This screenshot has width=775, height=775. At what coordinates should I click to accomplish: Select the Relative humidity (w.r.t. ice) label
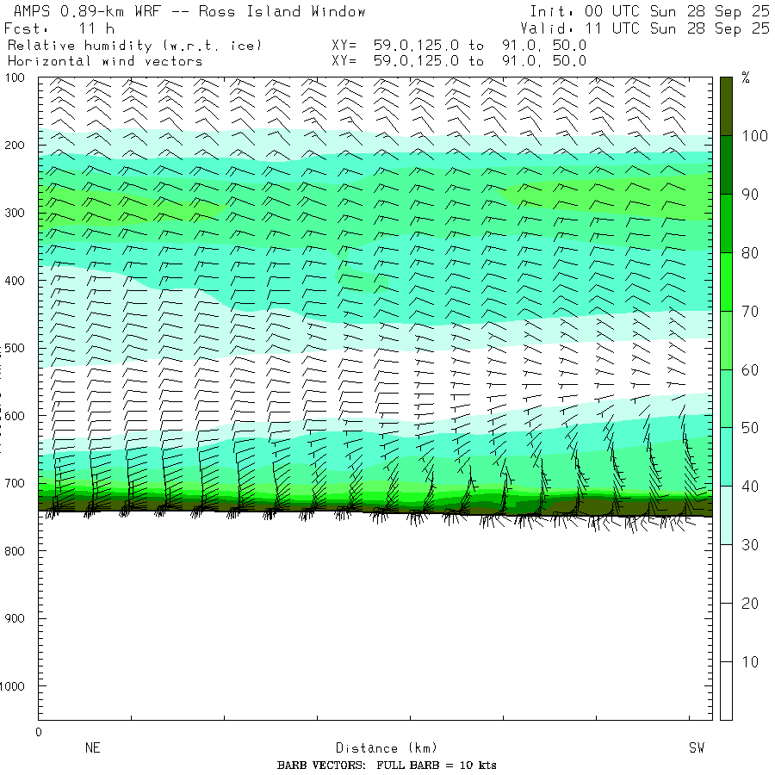(134, 45)
